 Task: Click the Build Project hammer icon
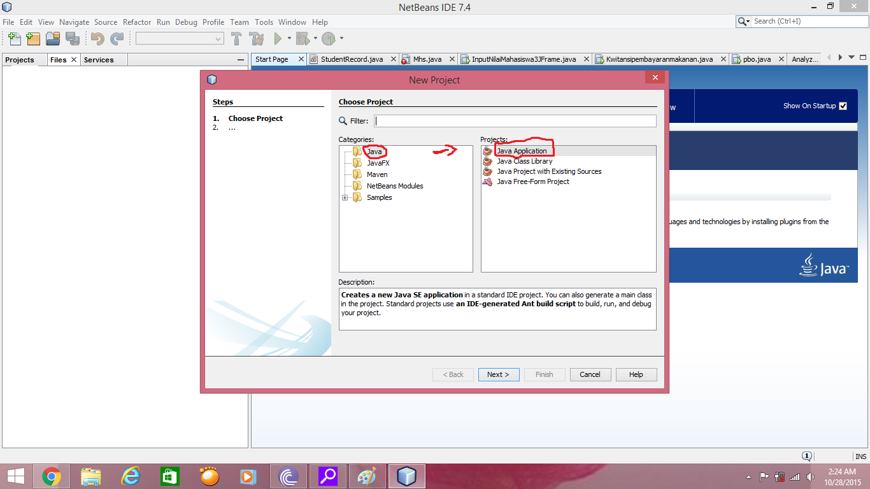(x=236, y=39)
